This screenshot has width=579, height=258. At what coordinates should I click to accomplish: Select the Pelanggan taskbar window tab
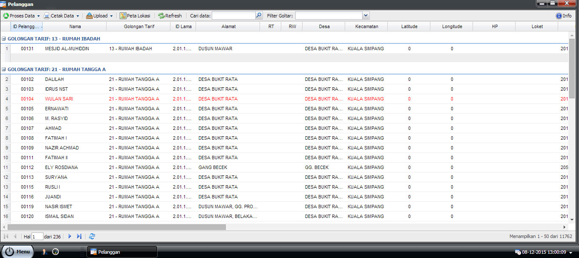point(122,252)
